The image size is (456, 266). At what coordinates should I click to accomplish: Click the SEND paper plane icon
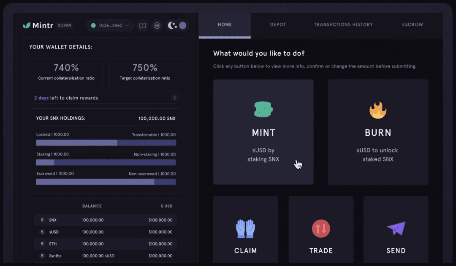click(396, 228)
